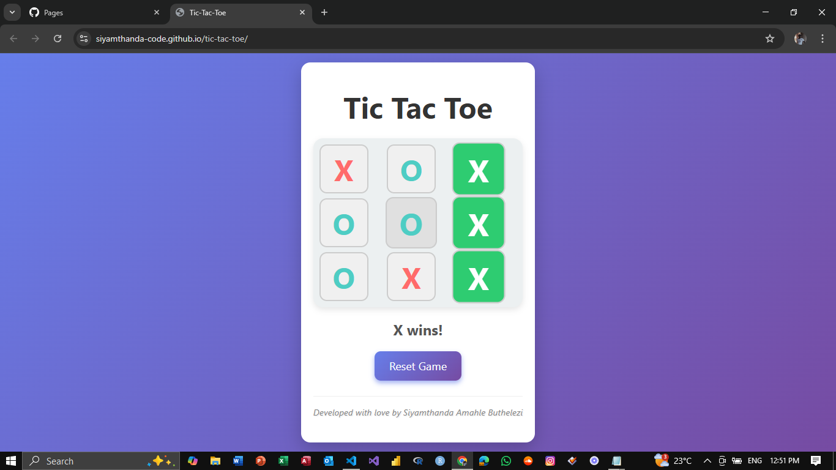The height and width of the screenshot is (470, 836).
Task: Click the top-left red X cell
Action: click(x=344, y=170)
